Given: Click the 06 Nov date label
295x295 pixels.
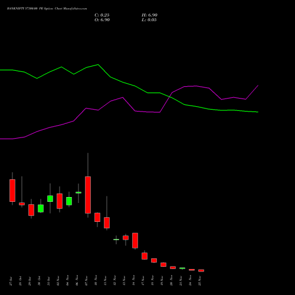Looking at the screenshot, I should tap(77, 281).
